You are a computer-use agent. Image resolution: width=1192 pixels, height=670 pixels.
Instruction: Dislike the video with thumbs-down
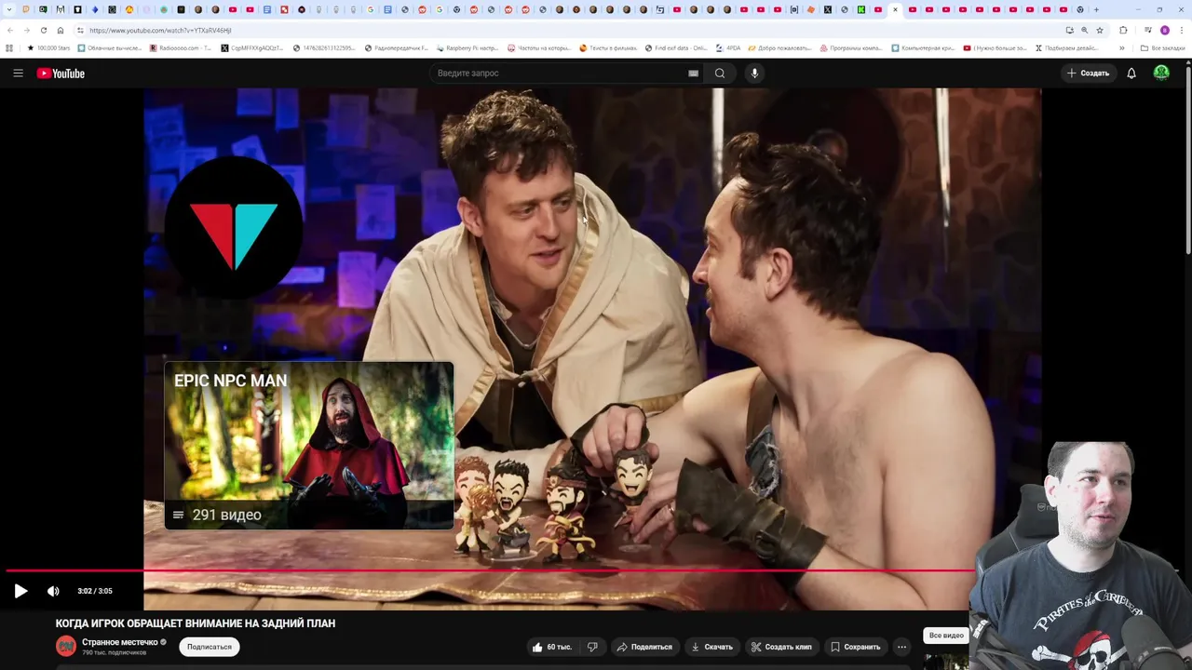point(592,647)
